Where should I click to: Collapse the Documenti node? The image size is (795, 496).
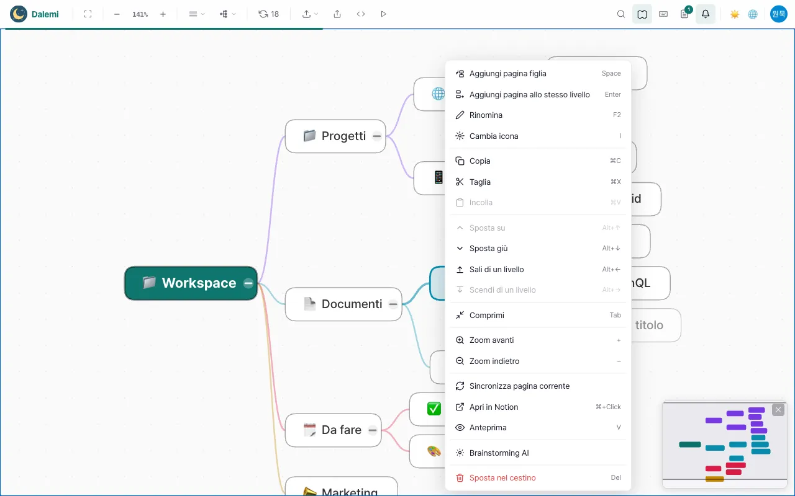point(393,304)
